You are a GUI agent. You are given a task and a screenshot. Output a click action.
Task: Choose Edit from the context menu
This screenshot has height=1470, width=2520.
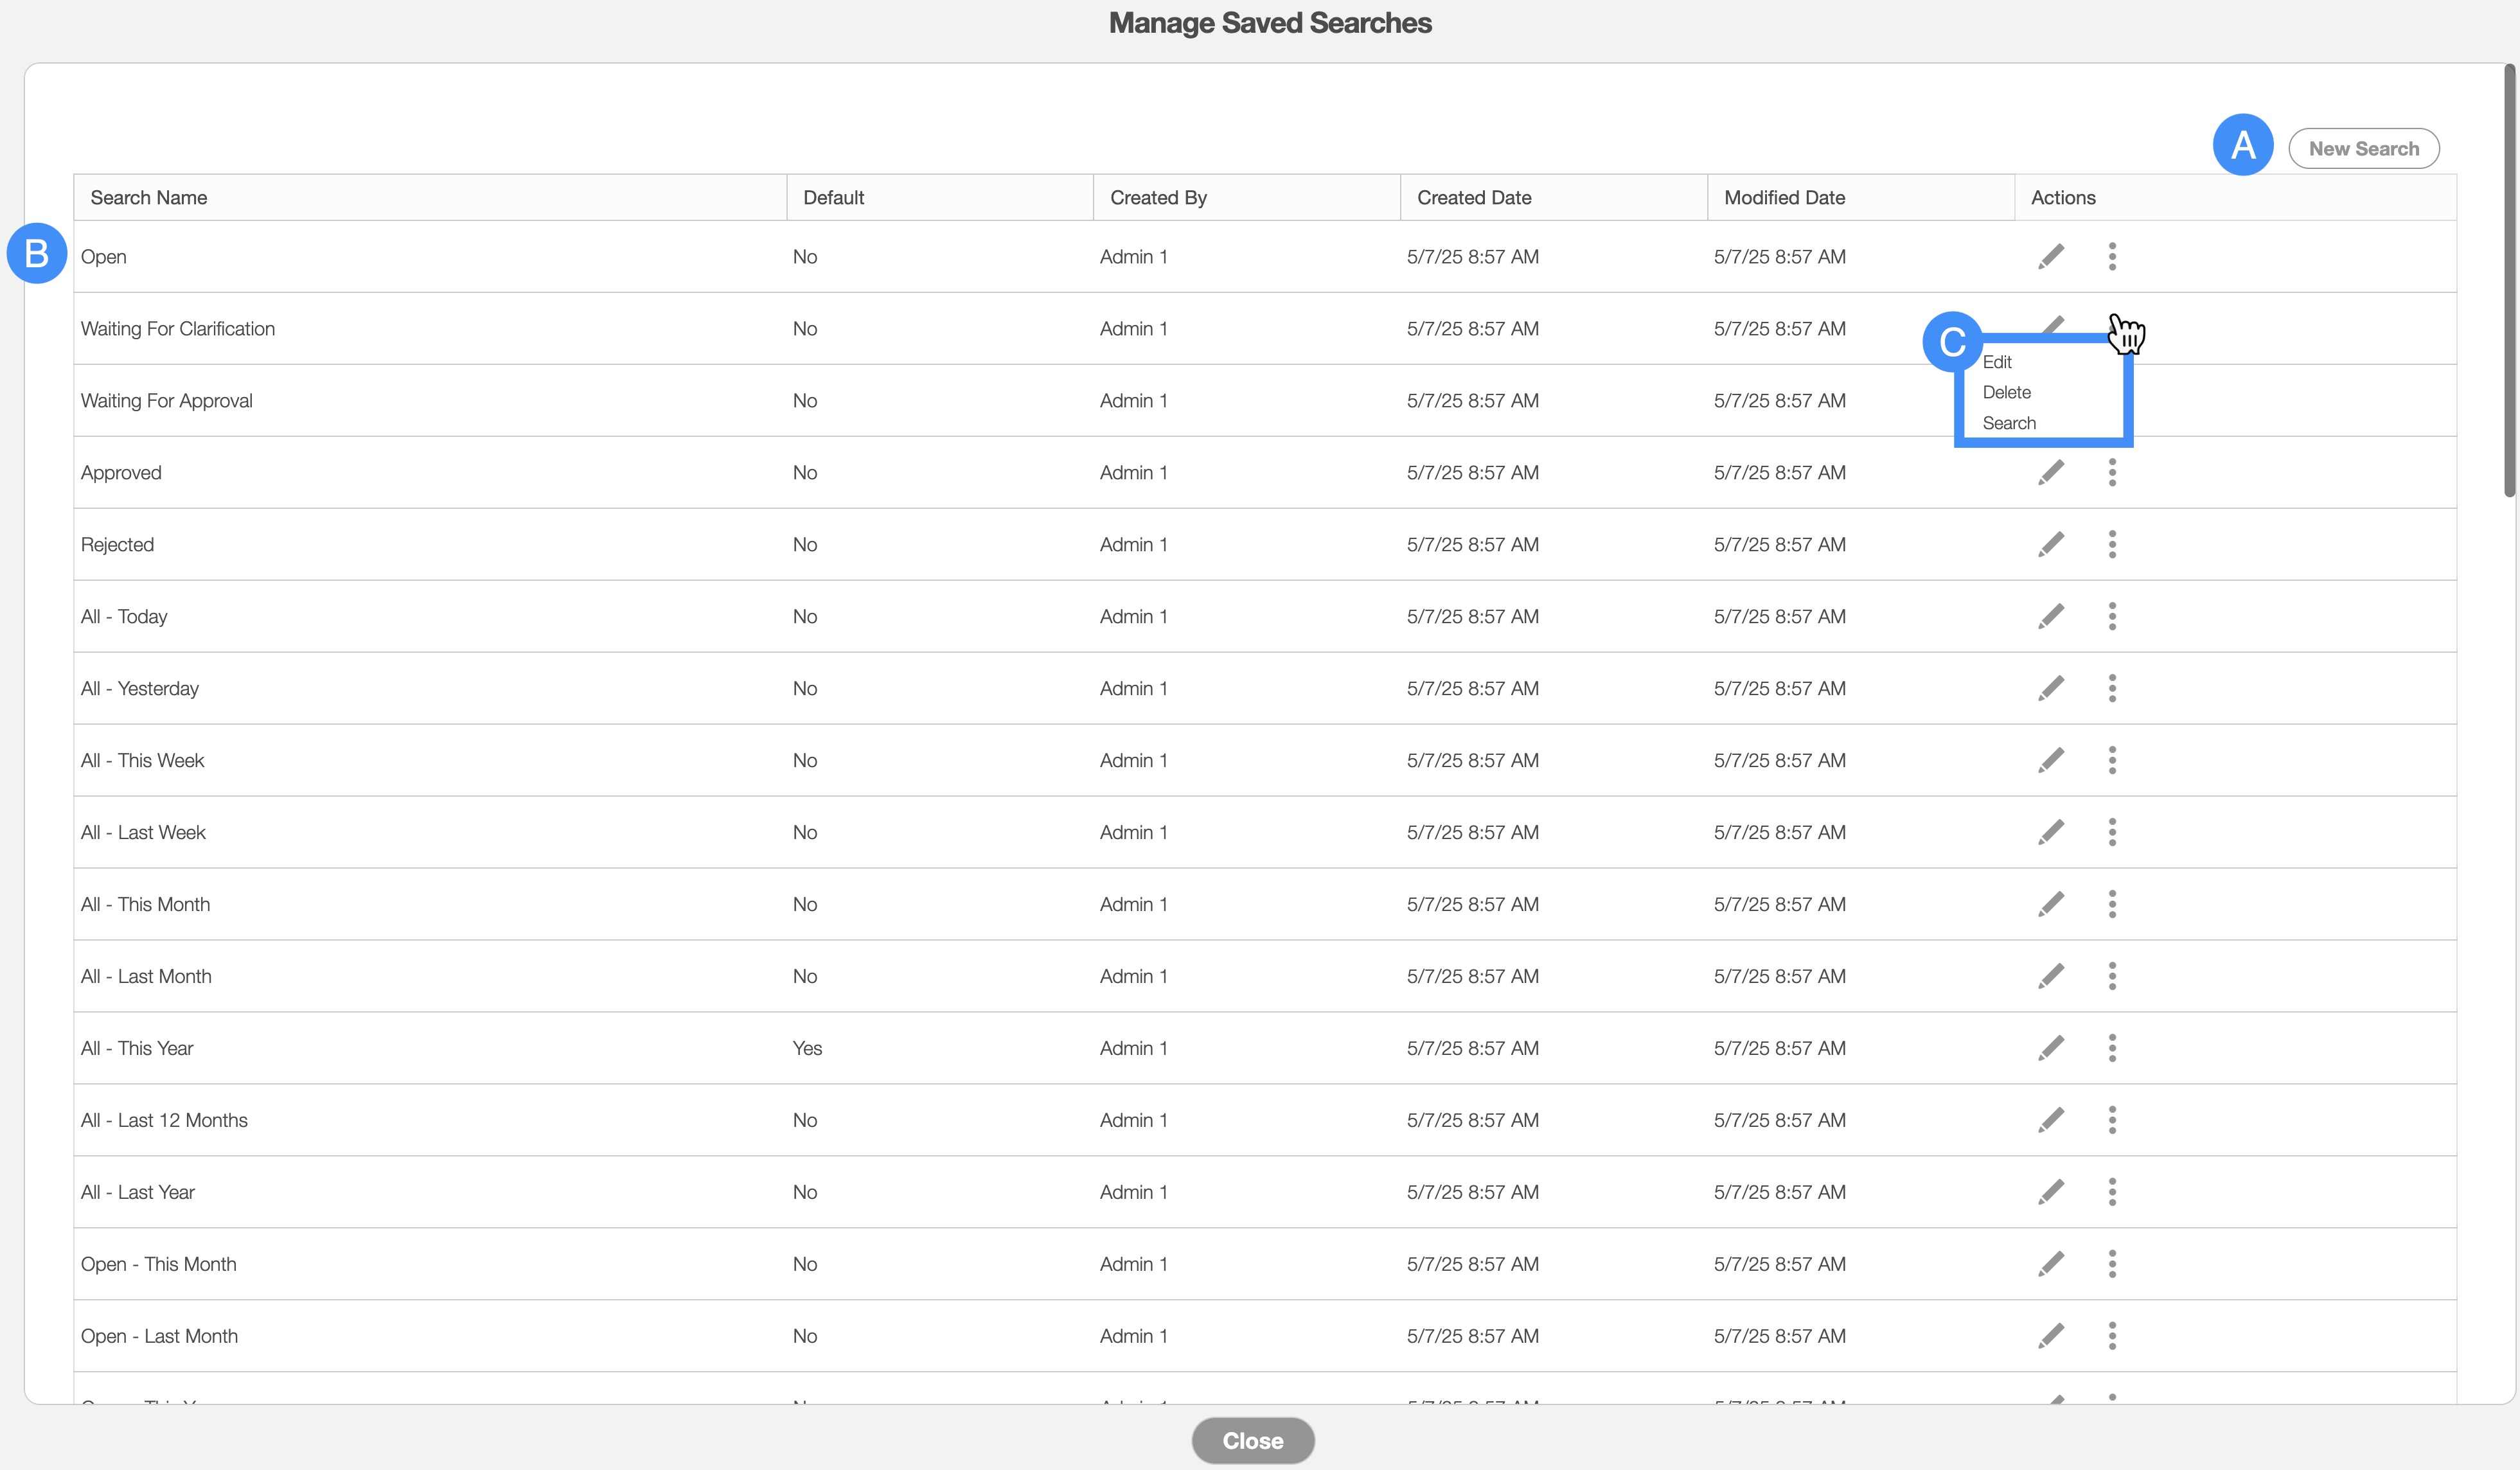pos(1997,362)
